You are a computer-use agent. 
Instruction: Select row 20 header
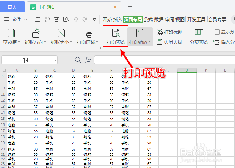(3, 149)
